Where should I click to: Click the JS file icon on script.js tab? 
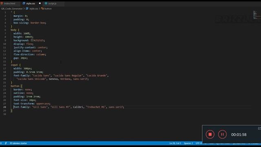pos(46,3)
